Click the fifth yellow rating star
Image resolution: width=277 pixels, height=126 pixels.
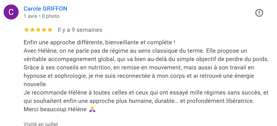[x=50, y=30]
